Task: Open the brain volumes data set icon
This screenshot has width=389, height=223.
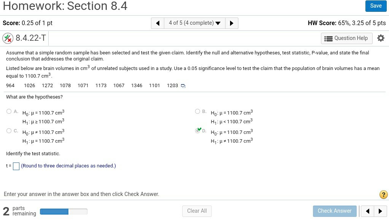Action: point(183,86)
